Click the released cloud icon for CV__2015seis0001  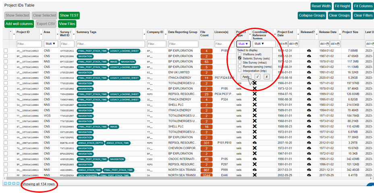(309, 78)
